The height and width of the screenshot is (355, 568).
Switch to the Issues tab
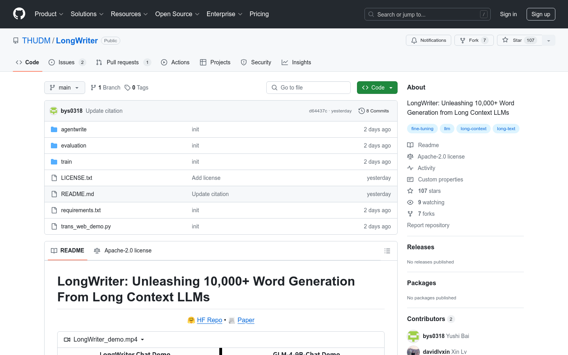pos(67,62)
